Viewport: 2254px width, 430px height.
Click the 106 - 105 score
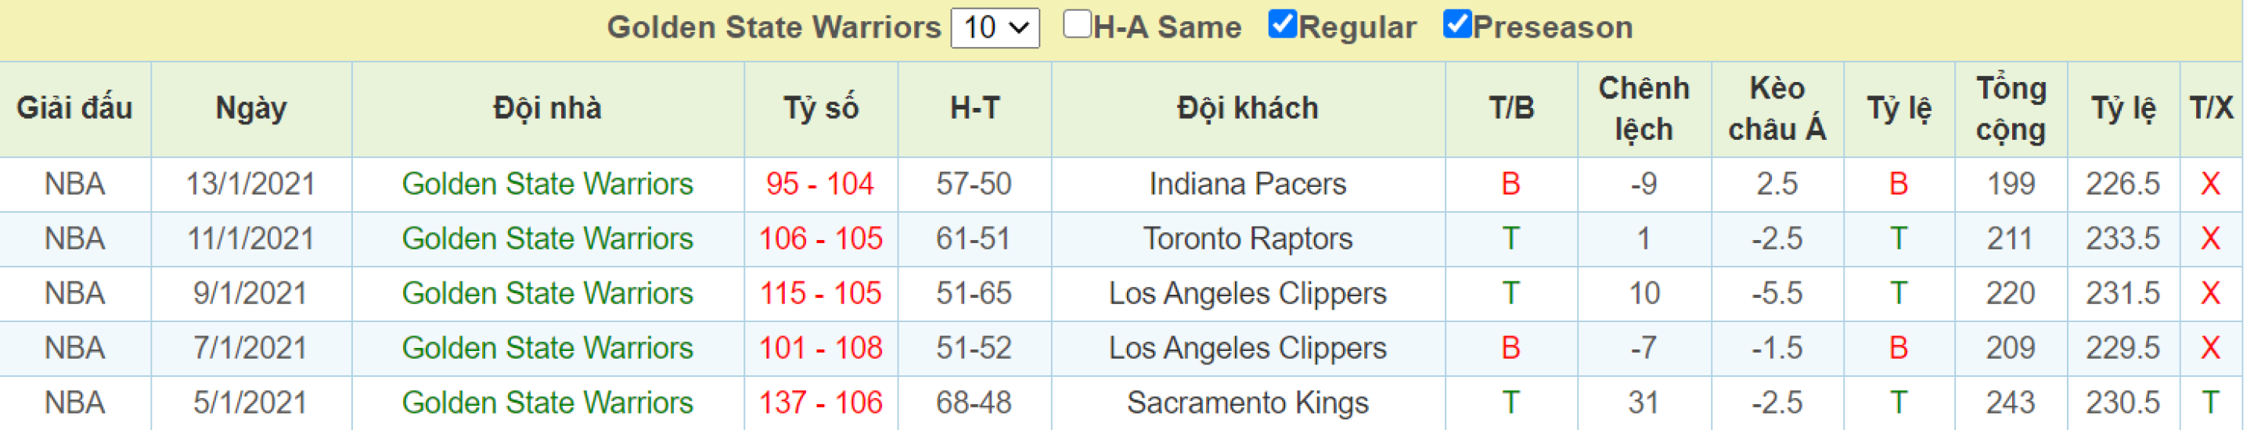click(820, 238)
